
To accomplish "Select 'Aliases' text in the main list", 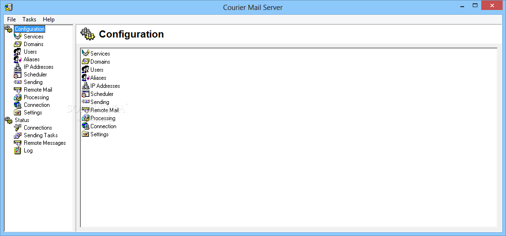I will click(98, 78).
